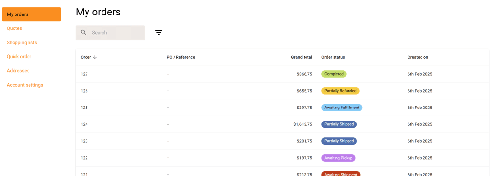The image size is (495, 176).
Task: Click Grand total column header
Action: tap(302, 57)
